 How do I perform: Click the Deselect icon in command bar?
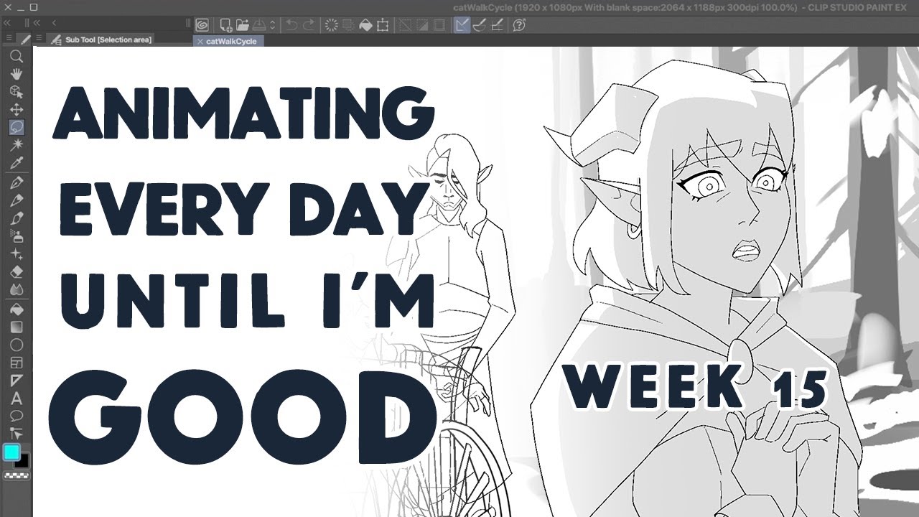tap(405, 25)
